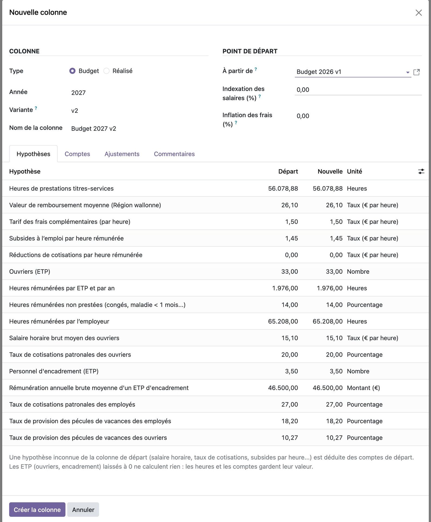This screenshot has width=431, height=522.
Task: Click the Départ column header
Action: (288, 171)
